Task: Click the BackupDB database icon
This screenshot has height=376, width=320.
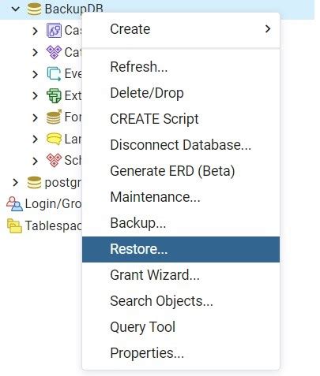Action: tap(34, 9)
